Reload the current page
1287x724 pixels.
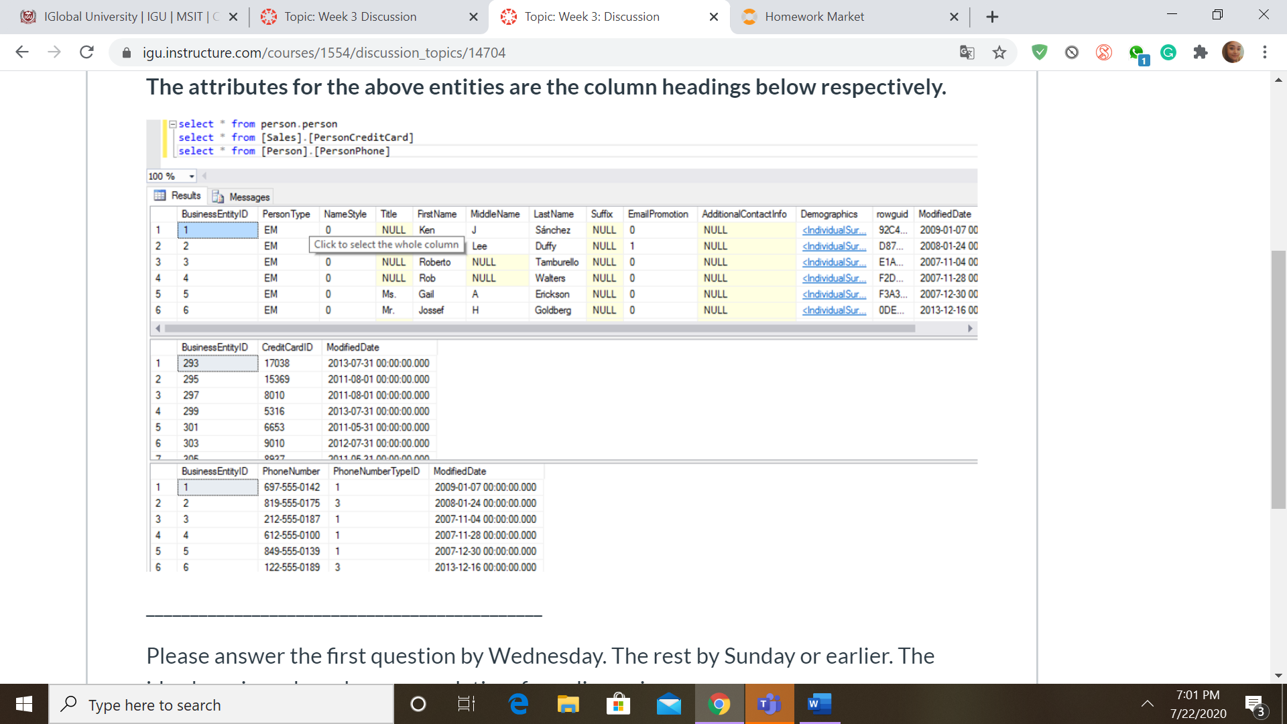(86, 52)
